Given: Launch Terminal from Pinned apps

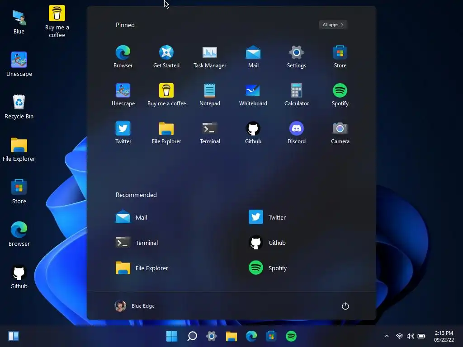Looking at the screenshot, I should tap(210, 133).
